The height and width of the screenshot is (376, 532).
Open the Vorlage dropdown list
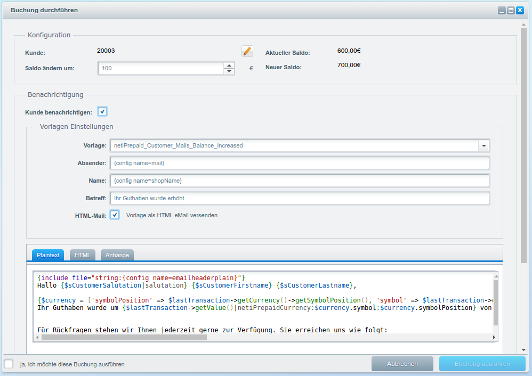pyautogui.click(x=483, y=145)
